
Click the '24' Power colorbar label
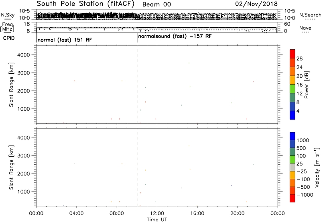[x=299, y=67]
